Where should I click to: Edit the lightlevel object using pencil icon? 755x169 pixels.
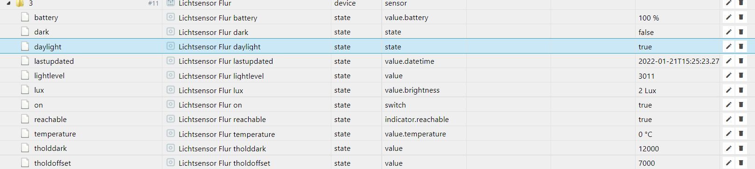(728, 75)
